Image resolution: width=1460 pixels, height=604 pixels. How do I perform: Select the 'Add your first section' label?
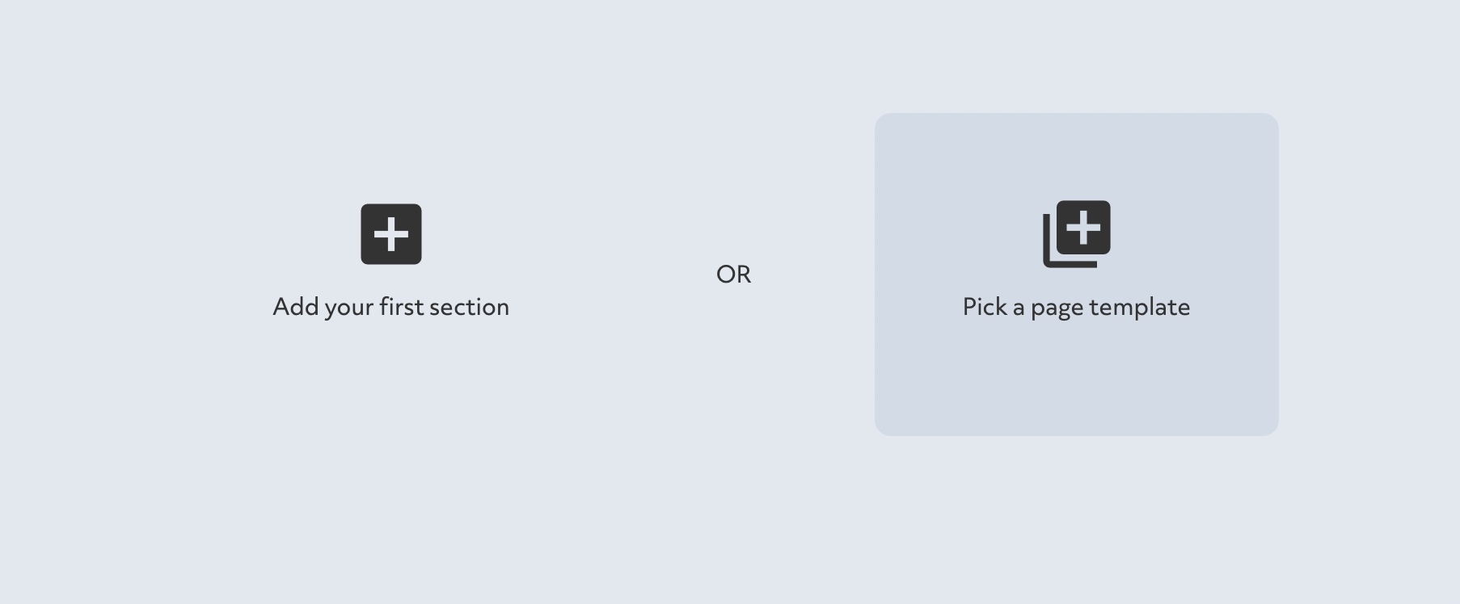[391, 307]
